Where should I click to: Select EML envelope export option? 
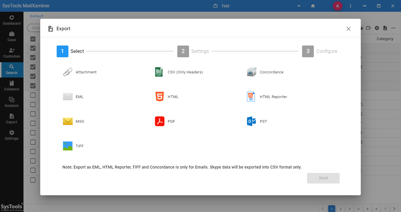point(73,97)
